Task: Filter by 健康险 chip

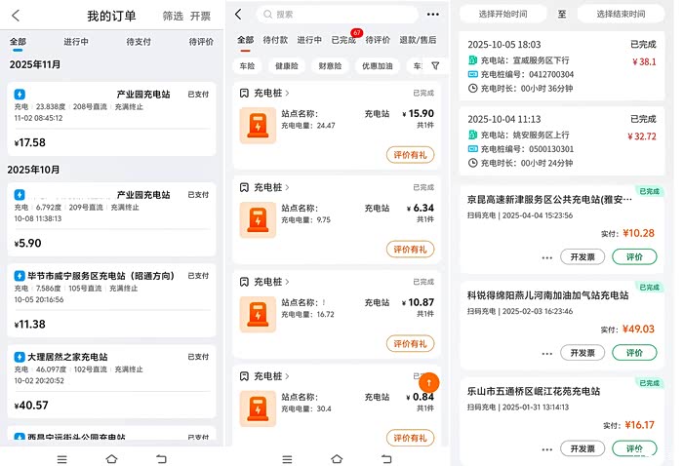Action: (x=287, y=66)
